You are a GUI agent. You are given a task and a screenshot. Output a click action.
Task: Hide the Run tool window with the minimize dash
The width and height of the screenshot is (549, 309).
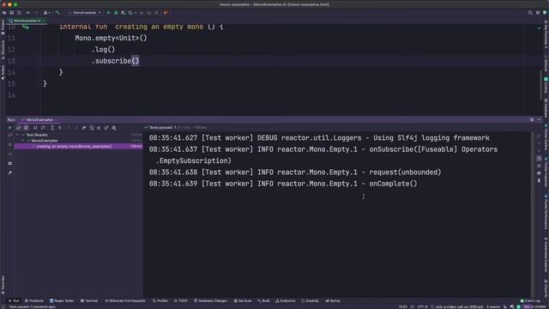(x=540, y=120)
